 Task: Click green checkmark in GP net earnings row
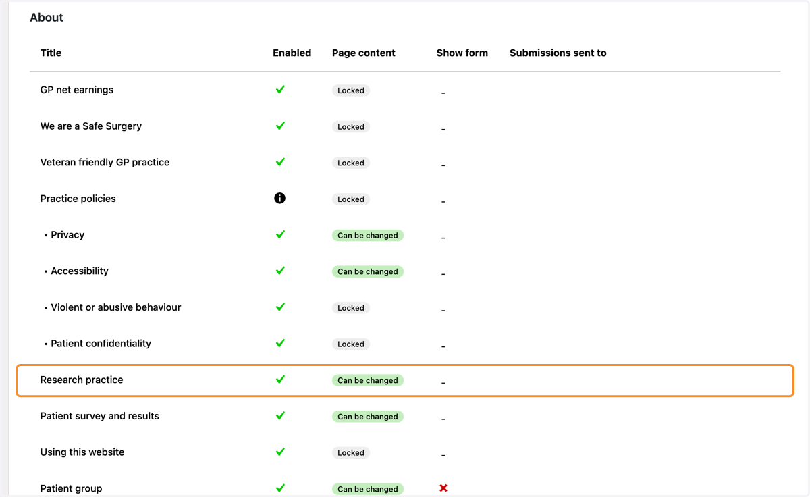point(280,89)
